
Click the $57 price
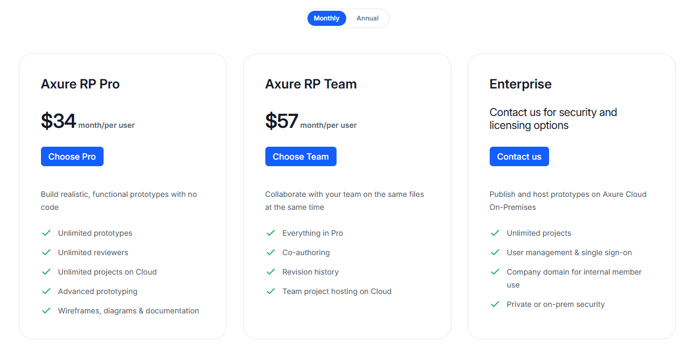[x=282, y=121]
